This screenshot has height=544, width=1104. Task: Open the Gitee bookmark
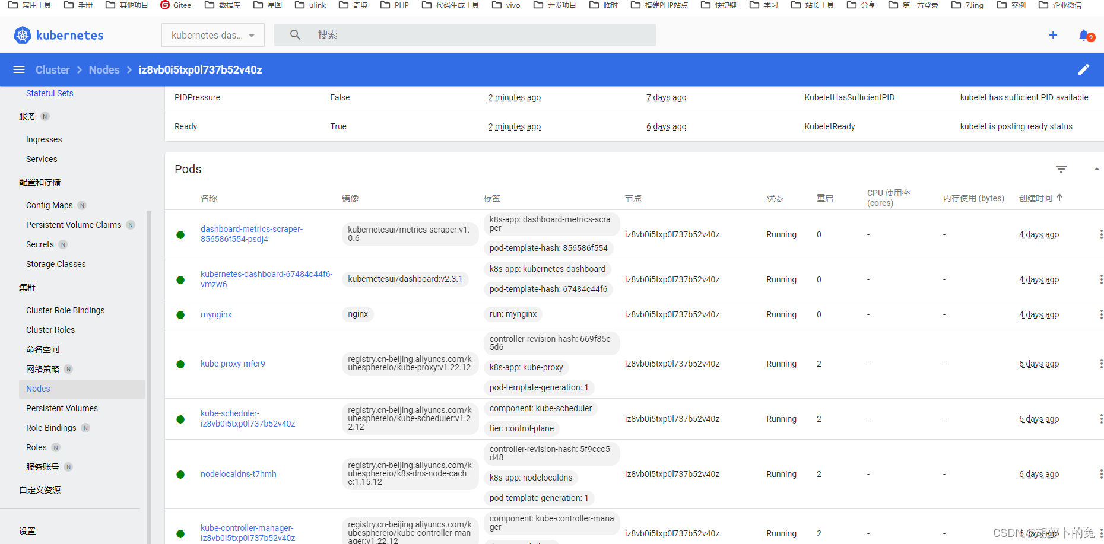coord(176,5)
